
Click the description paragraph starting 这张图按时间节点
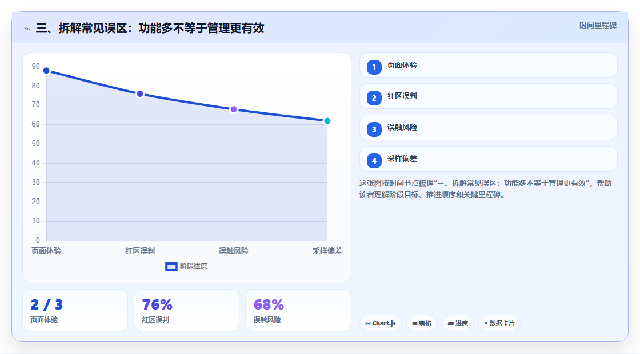point(485,189)
